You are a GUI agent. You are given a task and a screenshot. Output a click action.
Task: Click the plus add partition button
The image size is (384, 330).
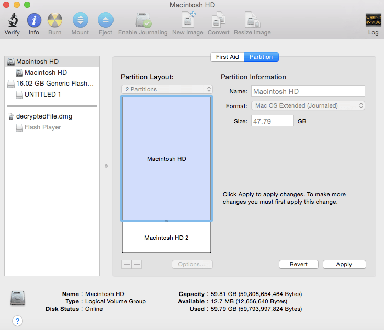127,264
